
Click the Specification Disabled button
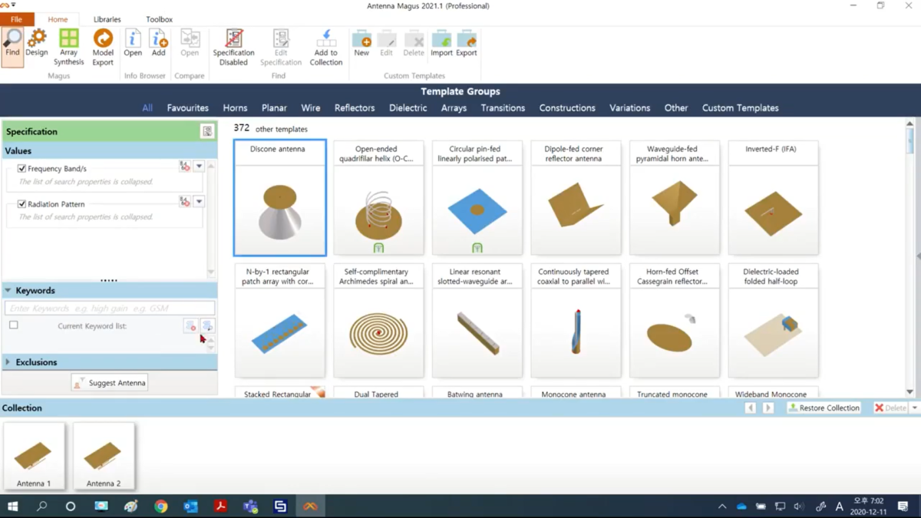[233, 47]
